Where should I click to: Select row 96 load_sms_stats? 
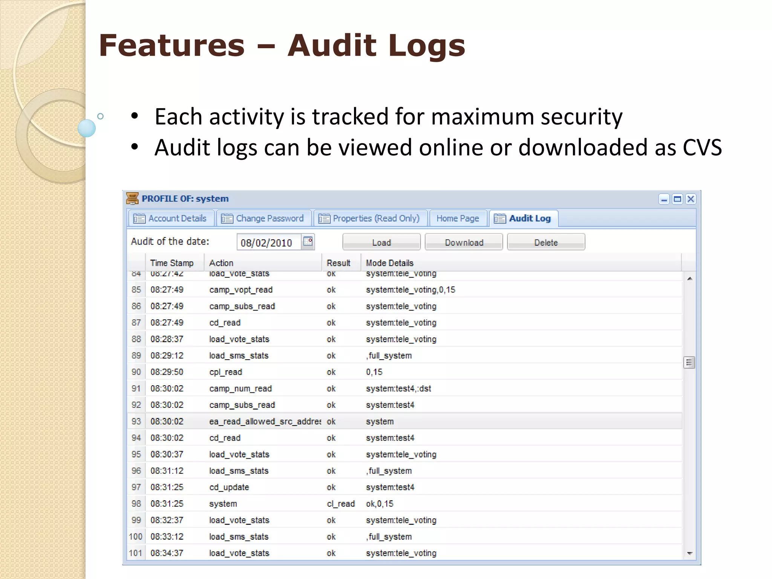[405, 471]
